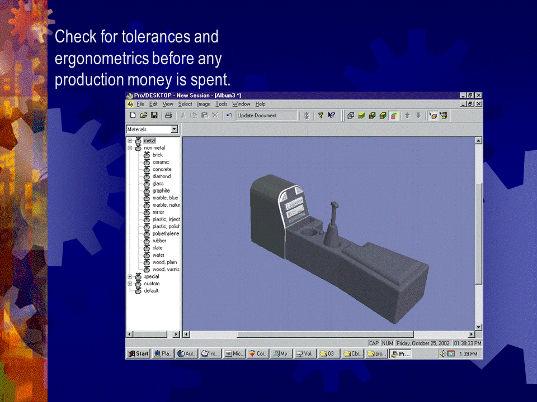
Task: Select the yellow-green shaded cube view icon
Action: (x=361, y=116)
